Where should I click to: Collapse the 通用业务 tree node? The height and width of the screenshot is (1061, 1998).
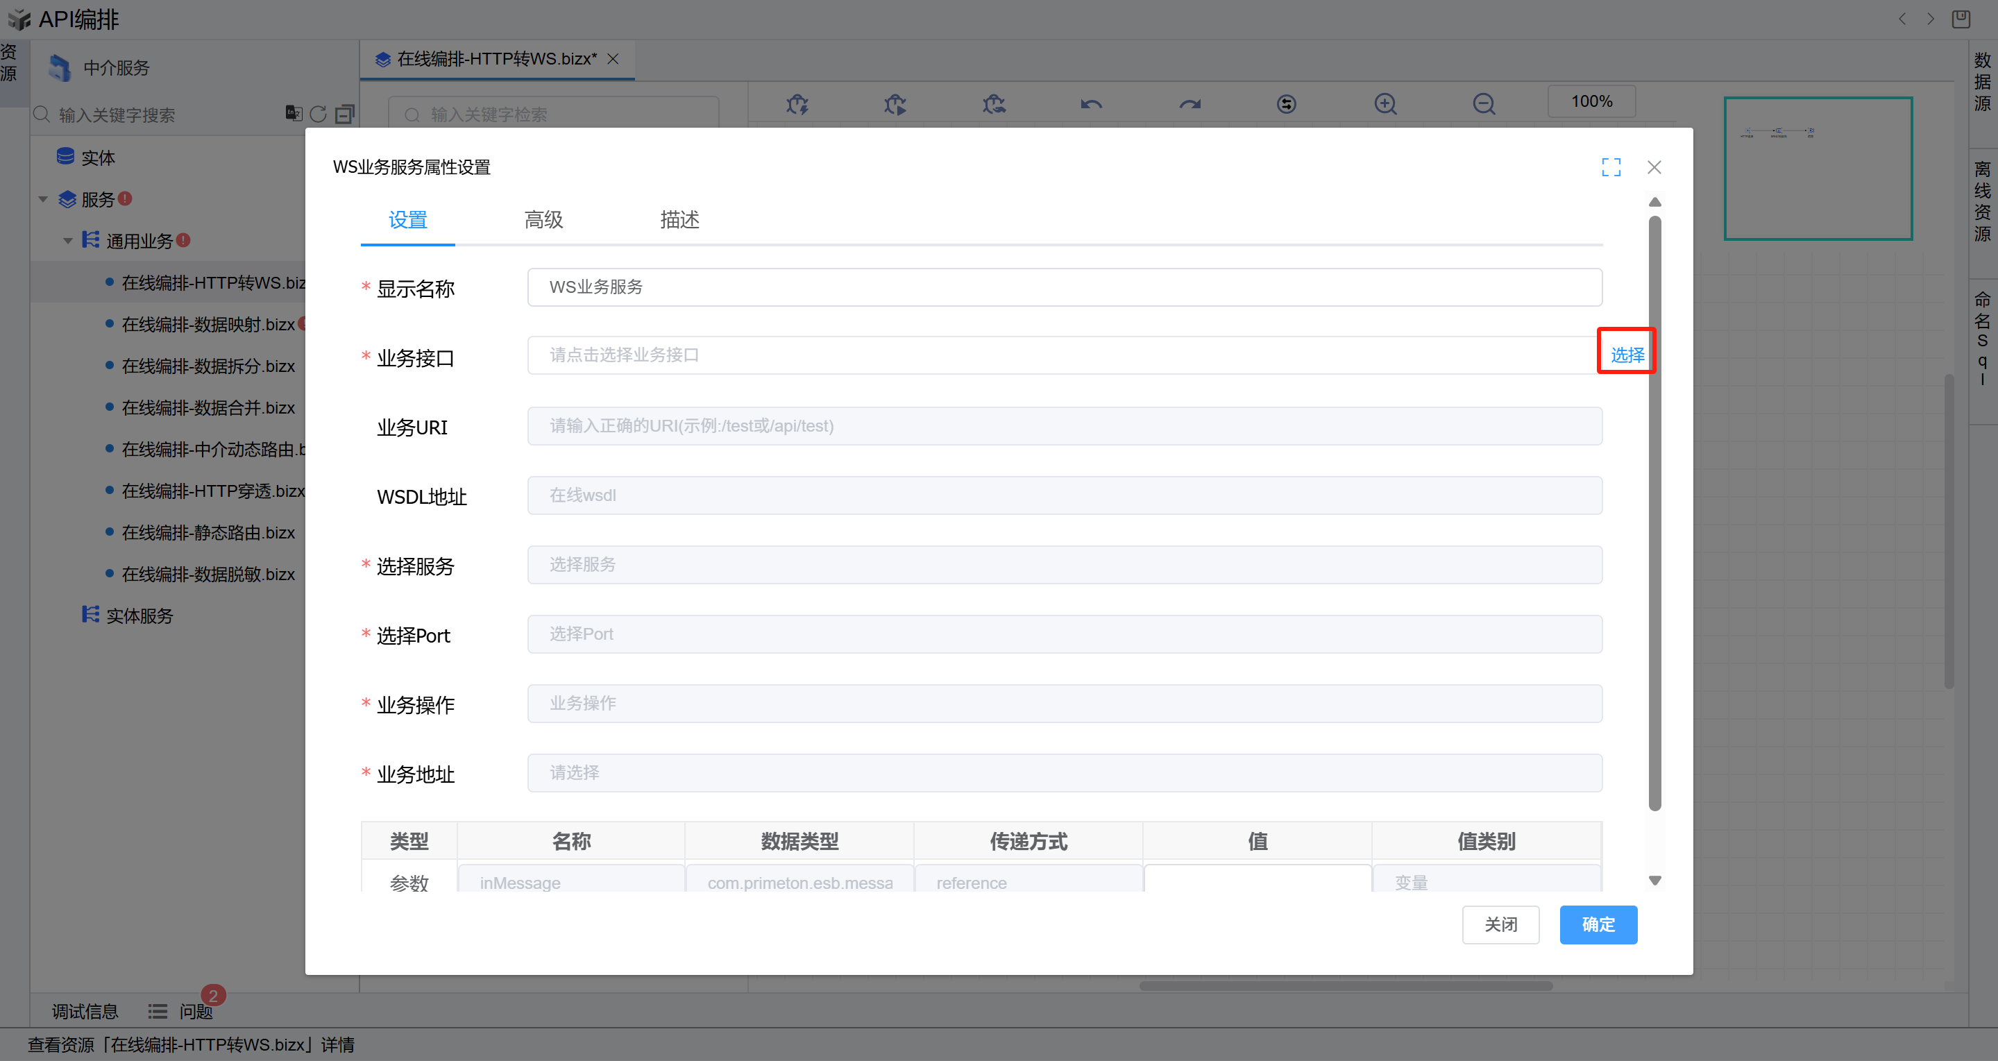click(x=68, y=241)
